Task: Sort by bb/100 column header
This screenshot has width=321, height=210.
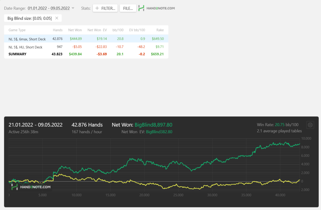Action: pyautogui.click(x=118, y=30)
